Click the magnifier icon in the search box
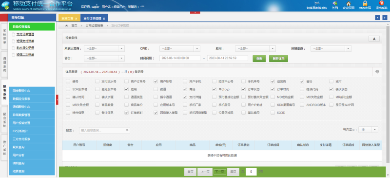 127,130
